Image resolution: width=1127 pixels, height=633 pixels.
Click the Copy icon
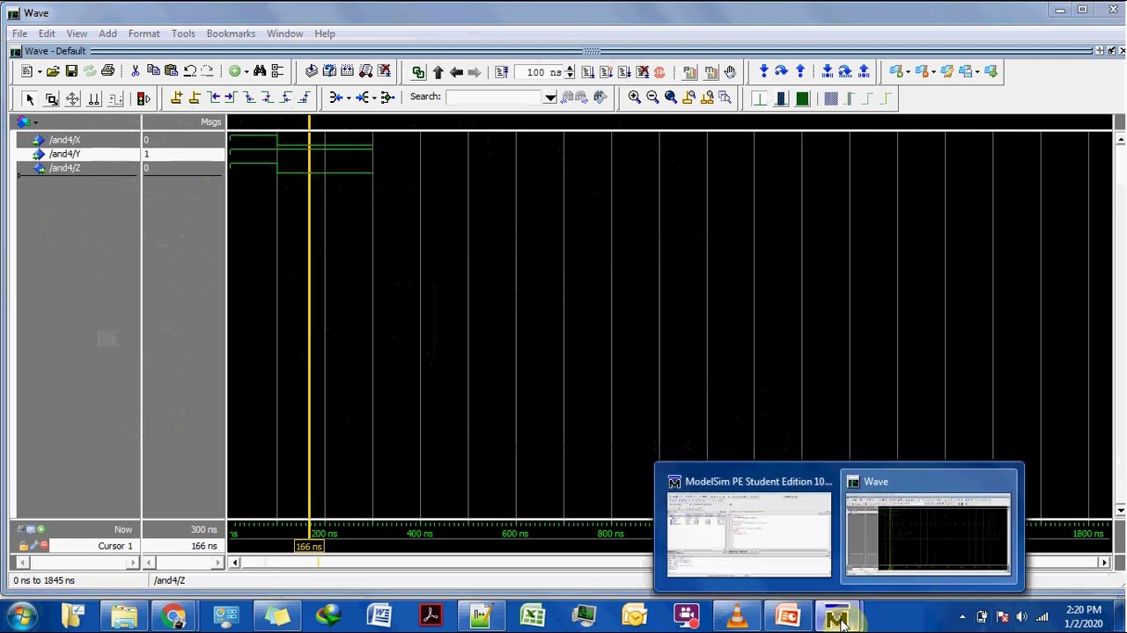pos(153,71)
